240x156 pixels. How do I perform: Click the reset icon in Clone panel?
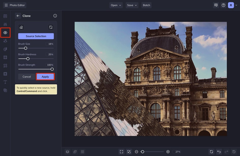51,27
